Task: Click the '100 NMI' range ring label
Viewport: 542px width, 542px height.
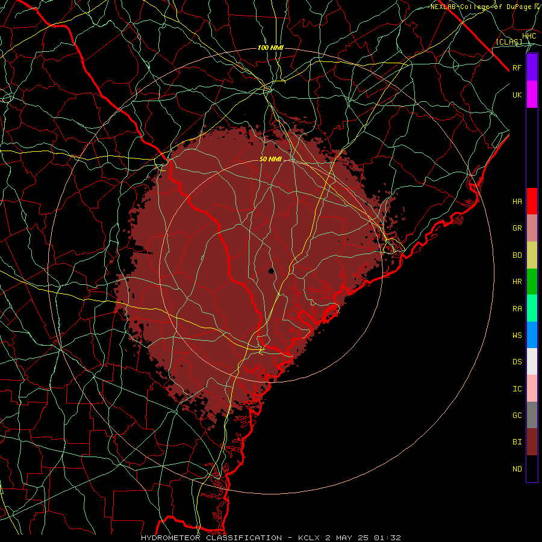Action: pyautogui.click(x=270, y=48)
